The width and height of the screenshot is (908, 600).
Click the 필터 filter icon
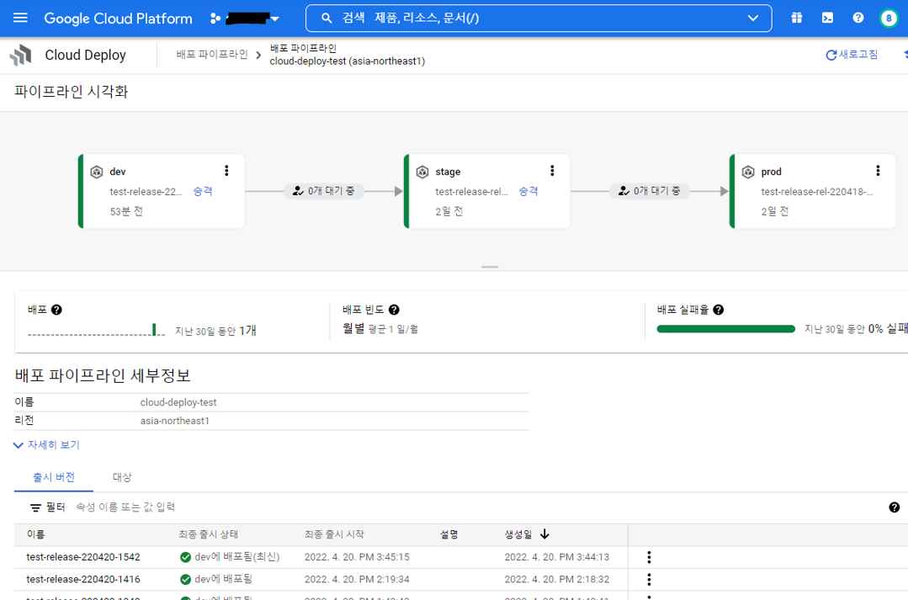click(x=35, y=507)
